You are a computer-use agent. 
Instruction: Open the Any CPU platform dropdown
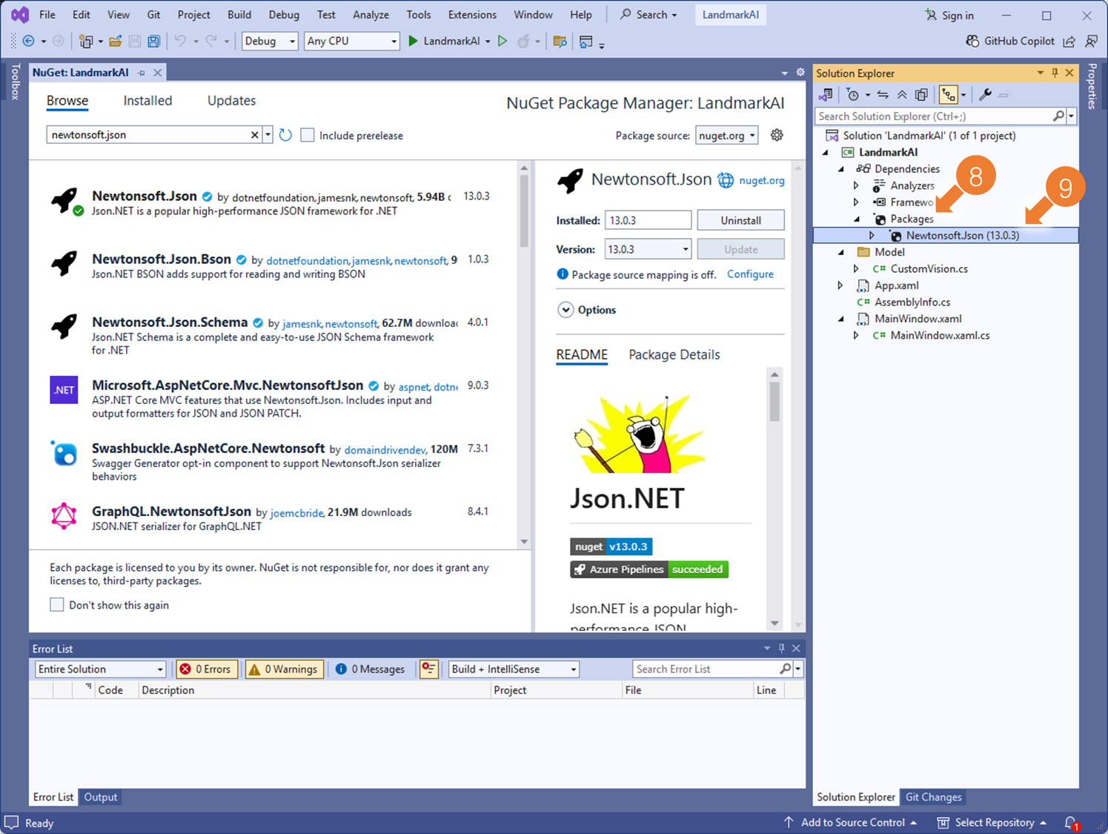tap(352, 42)
